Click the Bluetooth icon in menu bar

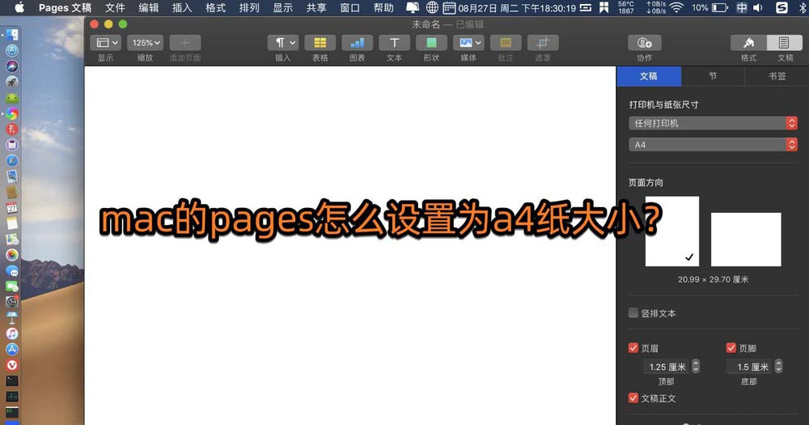coord(803,7)
